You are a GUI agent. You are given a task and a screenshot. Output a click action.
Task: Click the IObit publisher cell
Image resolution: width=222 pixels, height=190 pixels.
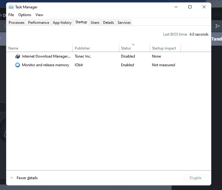click(x=79, y=65)
